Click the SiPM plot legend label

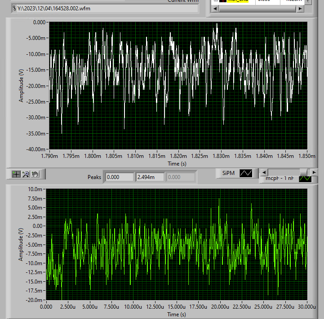point(229,173)
